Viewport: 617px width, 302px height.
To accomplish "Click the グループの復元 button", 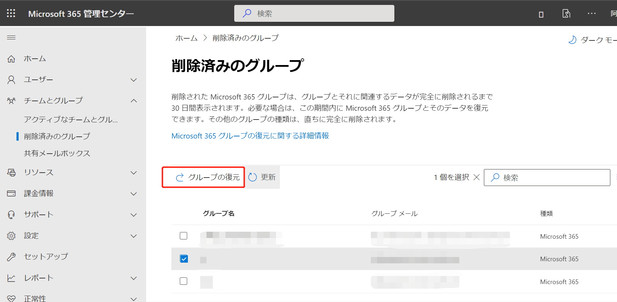I will (x=208, y=177).
